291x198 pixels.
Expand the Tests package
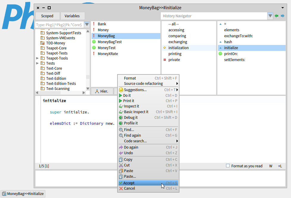click(x=37, y=63)
